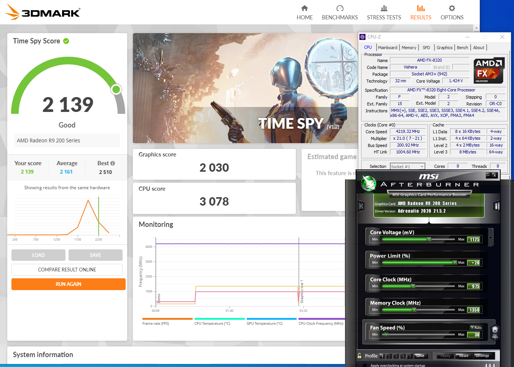Click the Best score info icon
Viewport: 514px width, 367px height.
tap(113, 163)
